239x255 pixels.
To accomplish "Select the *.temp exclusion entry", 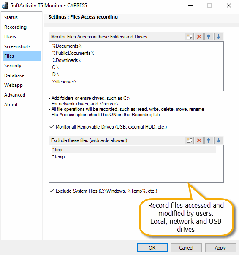I will [x=58, y=157].
